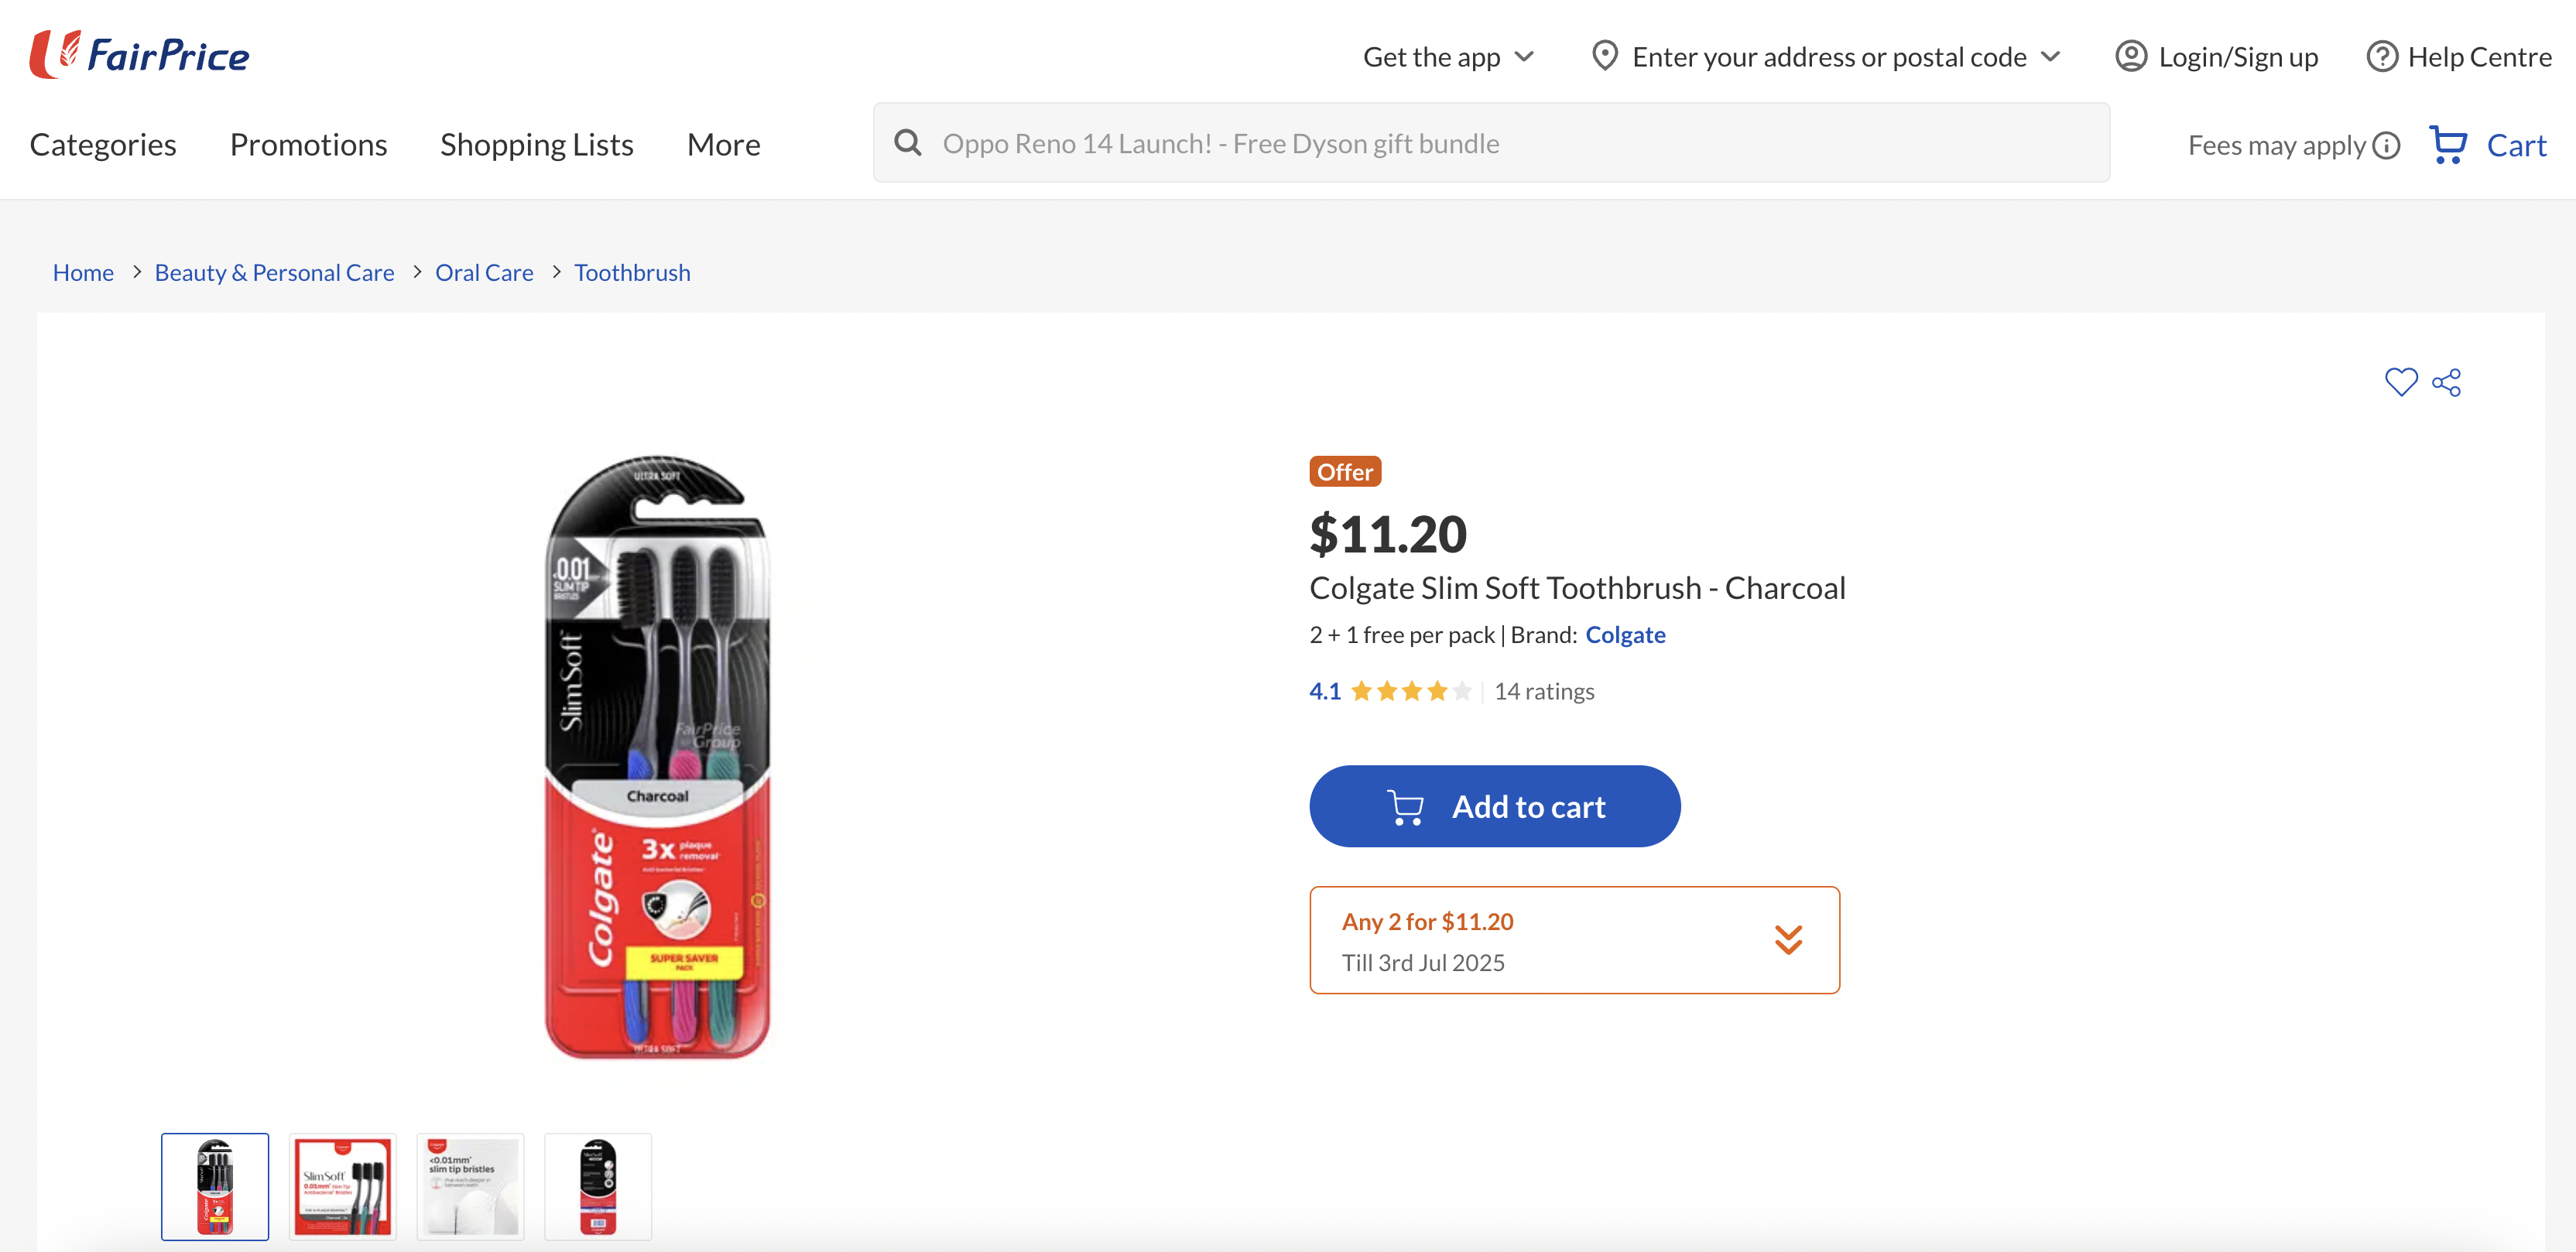Screen dimensions: 2576x1252
Task: Follow the Colgate brand link
Action: coord(1625,635)
